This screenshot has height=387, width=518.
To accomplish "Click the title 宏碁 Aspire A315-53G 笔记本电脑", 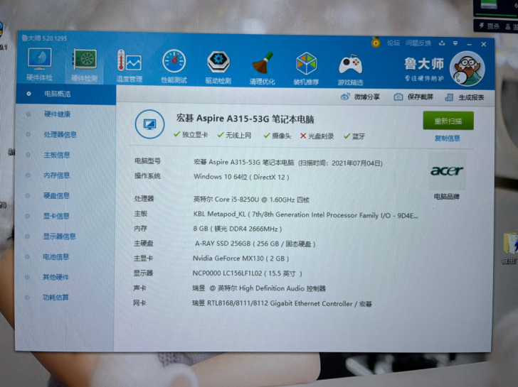I will [x=245, y=119].
